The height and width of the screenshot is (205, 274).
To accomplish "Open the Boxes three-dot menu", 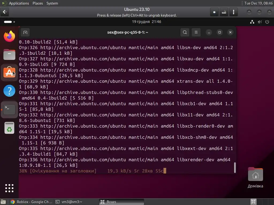I will pyautogui.click(x=233, y=12).
